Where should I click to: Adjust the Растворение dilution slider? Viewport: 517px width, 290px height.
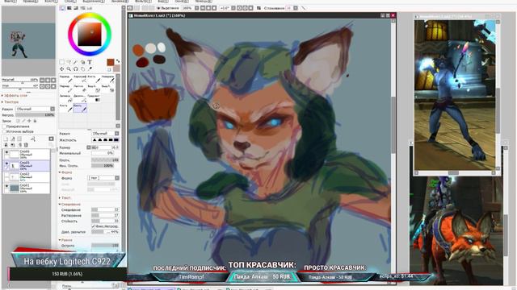click(105, 215)
